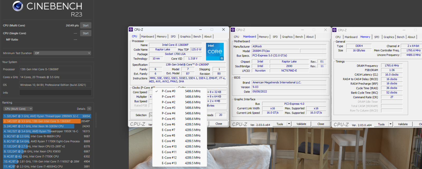Open the Ranking CPU (Multi Core) dropdown
422x169 pixels.
(18, 109)
